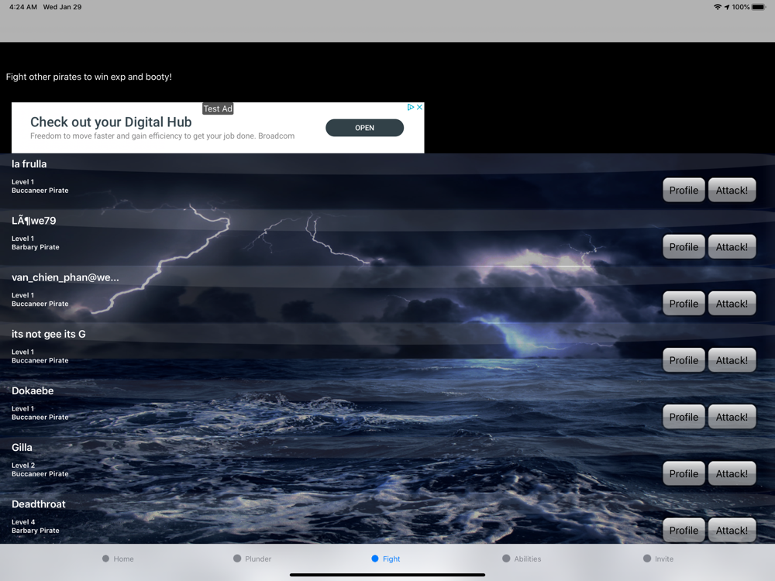Attack its not gee its G
Viewport: 775px width, 581px height.
pos(732,360)
